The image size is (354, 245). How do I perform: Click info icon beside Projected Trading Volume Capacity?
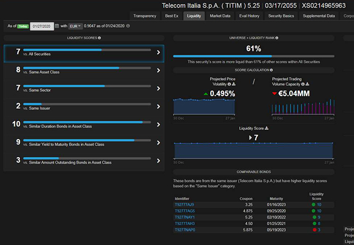coord(303,84)
